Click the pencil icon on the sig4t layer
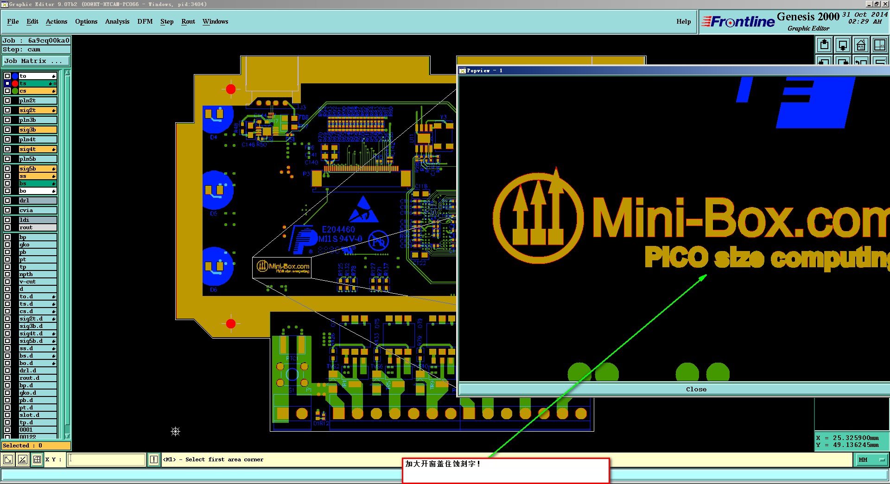 coord(54,149)
